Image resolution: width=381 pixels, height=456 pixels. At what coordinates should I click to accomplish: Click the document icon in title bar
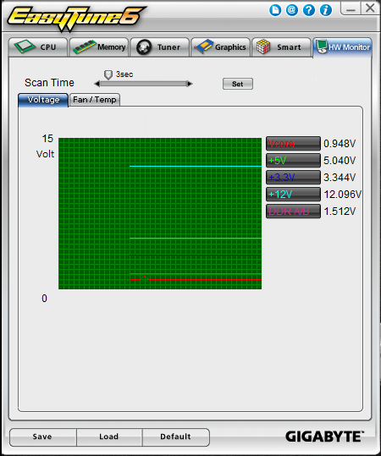coord(275,10)
